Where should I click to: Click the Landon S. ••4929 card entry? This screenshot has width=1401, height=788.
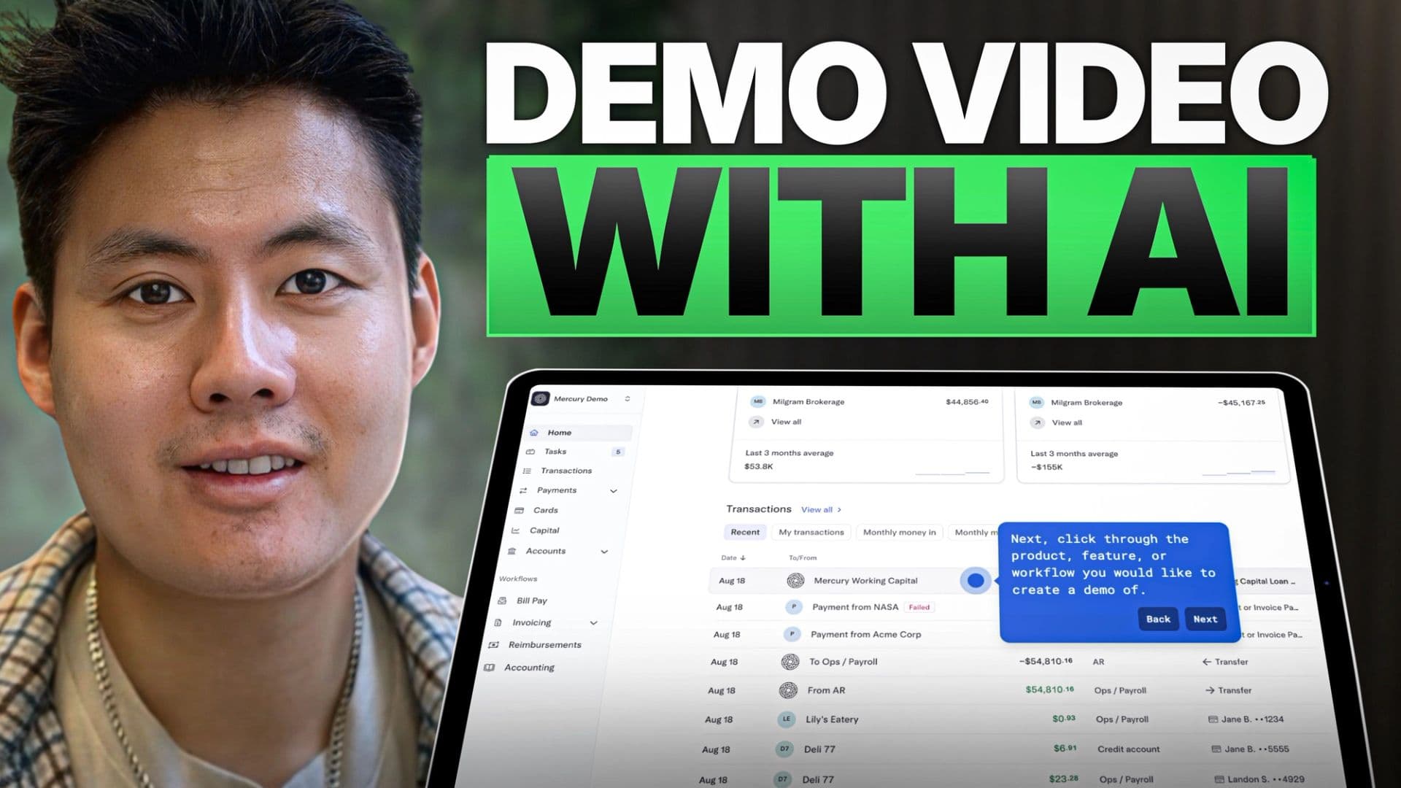click(1259, 779)
